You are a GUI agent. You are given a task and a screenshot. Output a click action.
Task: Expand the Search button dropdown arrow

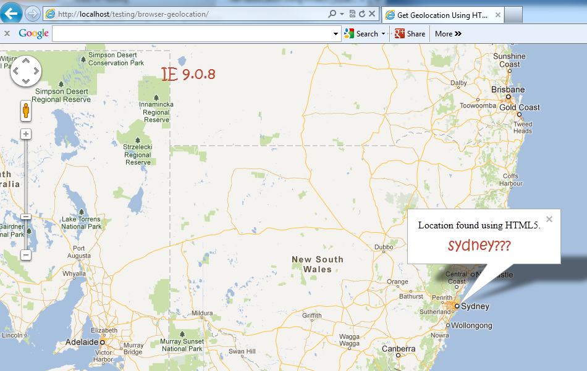(383, 34)
